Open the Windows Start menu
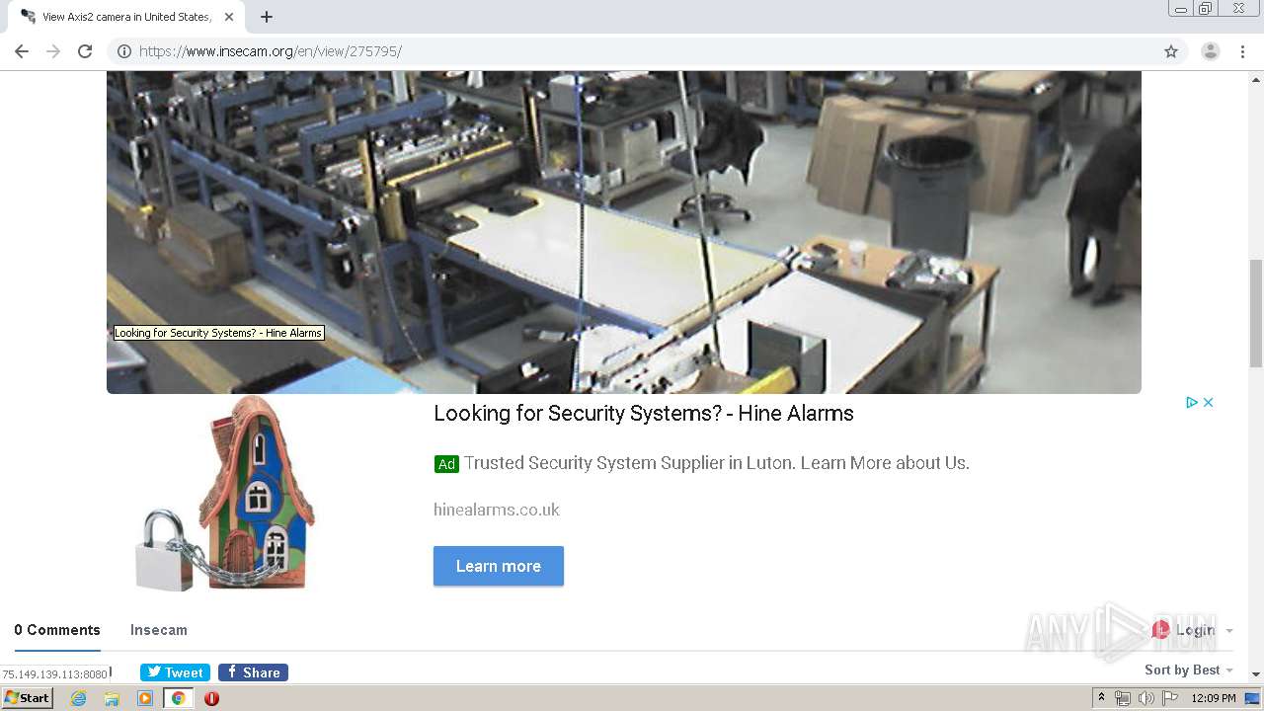Image resolution: width=1264 pixels, height=711 pixels. tap(27, 697)
